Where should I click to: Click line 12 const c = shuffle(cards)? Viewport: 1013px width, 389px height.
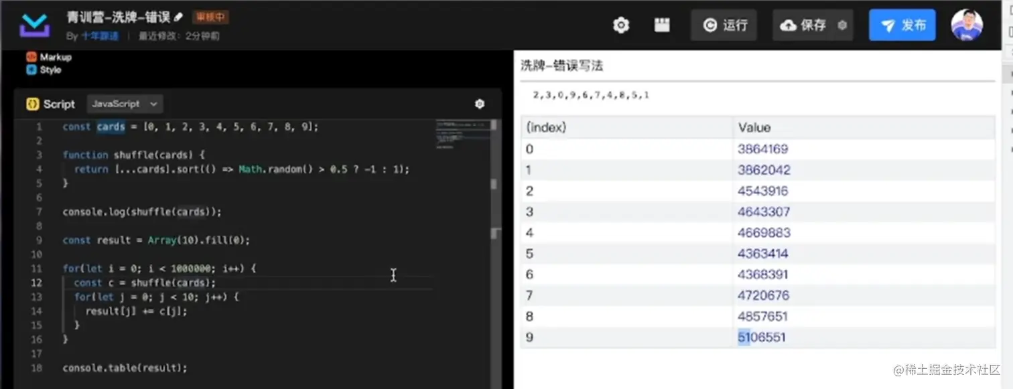(x=145, y=283)
